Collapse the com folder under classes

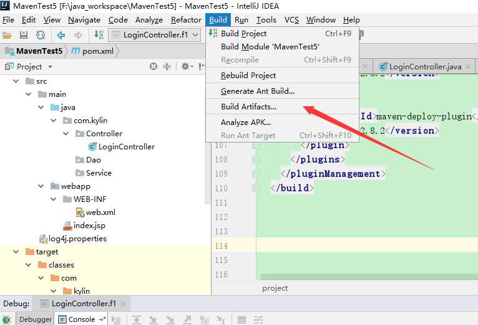pyautogui.click(x=41, y=278)
